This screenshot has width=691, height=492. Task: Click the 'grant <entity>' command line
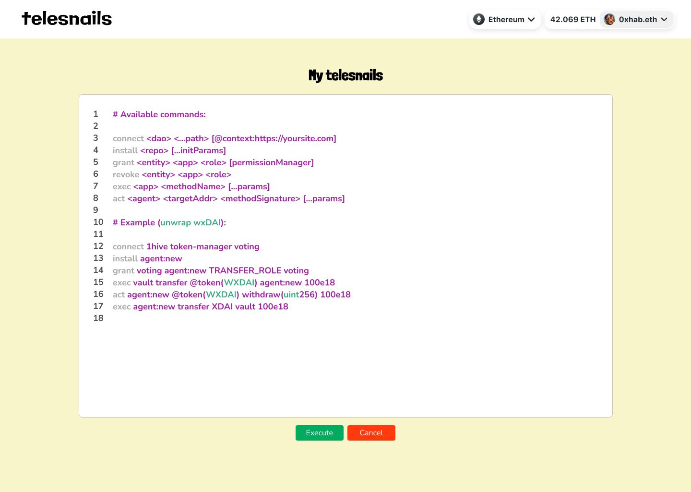click(x=213, y=162)
